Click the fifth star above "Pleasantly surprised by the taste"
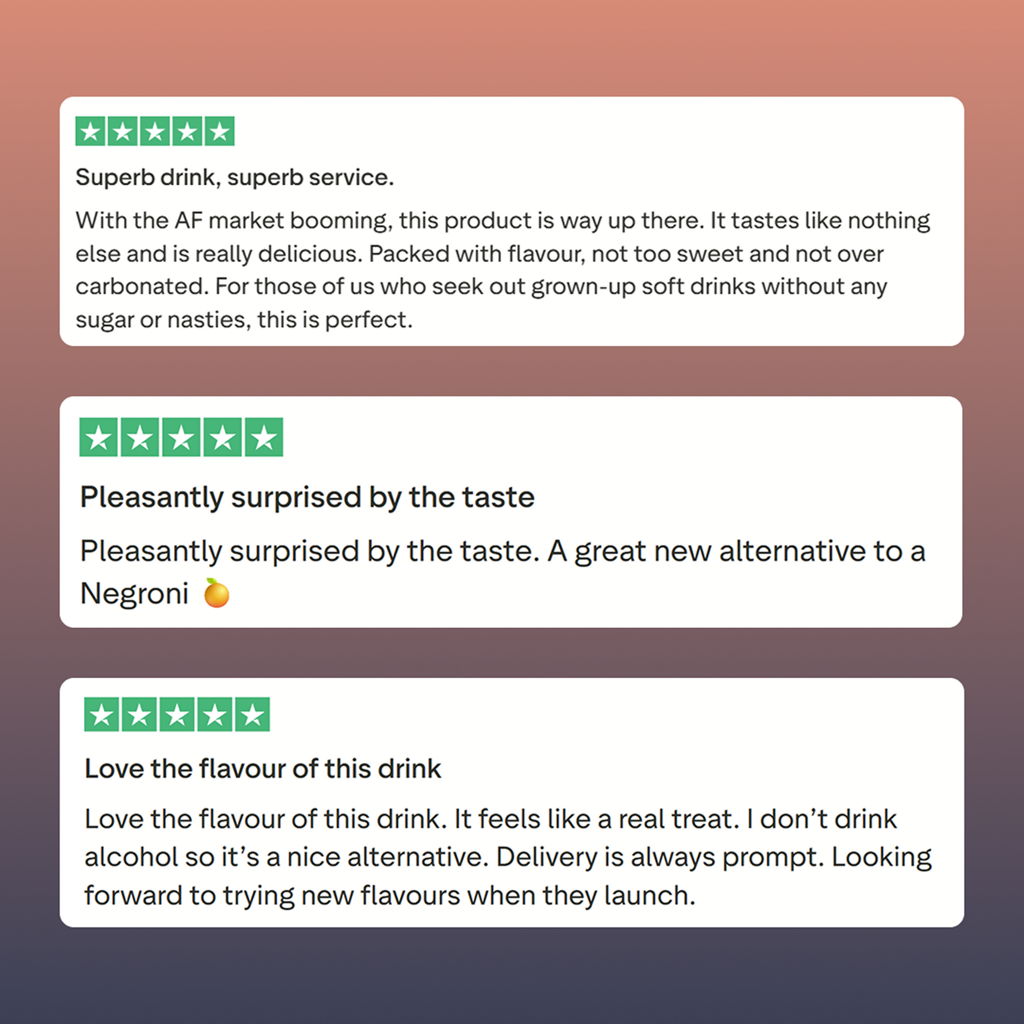Image resolution: width=1024 pixels, height=1024 pixels. point(264,437)
